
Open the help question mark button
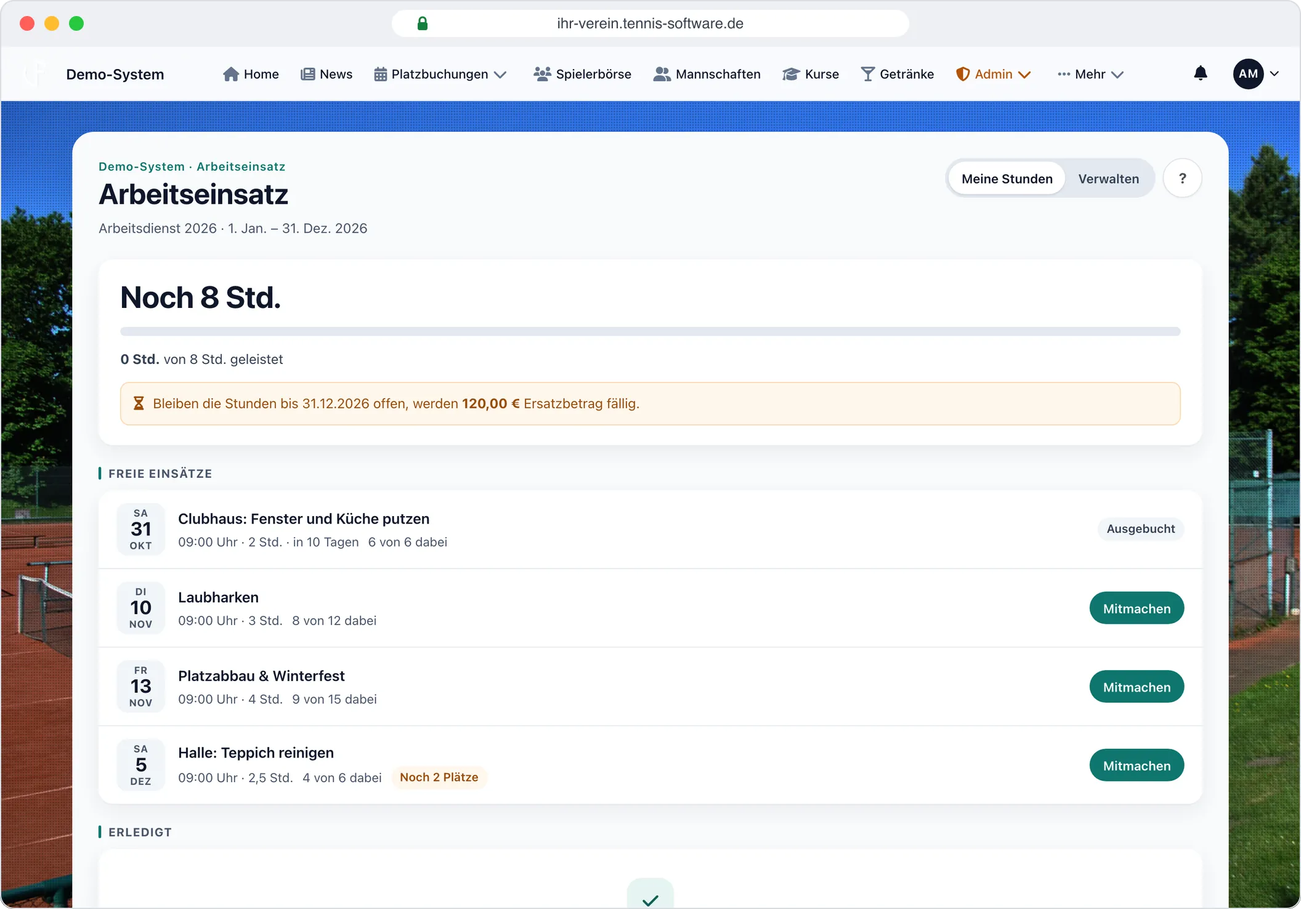(1182, 179)
